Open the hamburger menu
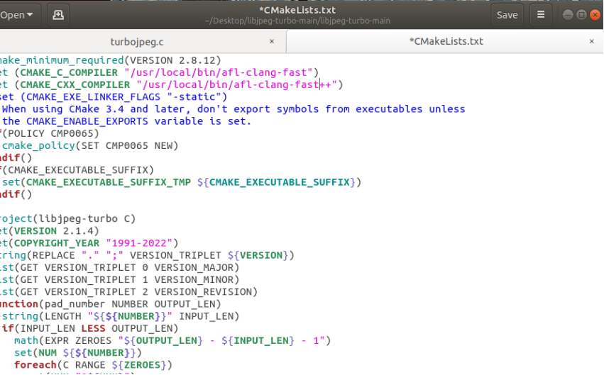 click(x=541, y=15)
